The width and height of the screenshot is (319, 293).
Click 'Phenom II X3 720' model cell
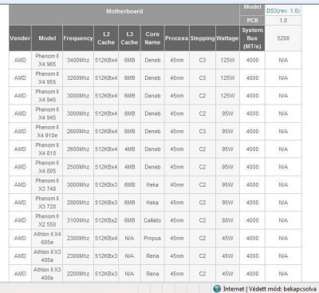[47, 203]
